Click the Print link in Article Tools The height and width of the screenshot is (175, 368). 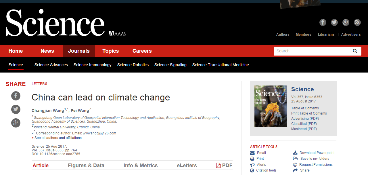pos(260,159)
